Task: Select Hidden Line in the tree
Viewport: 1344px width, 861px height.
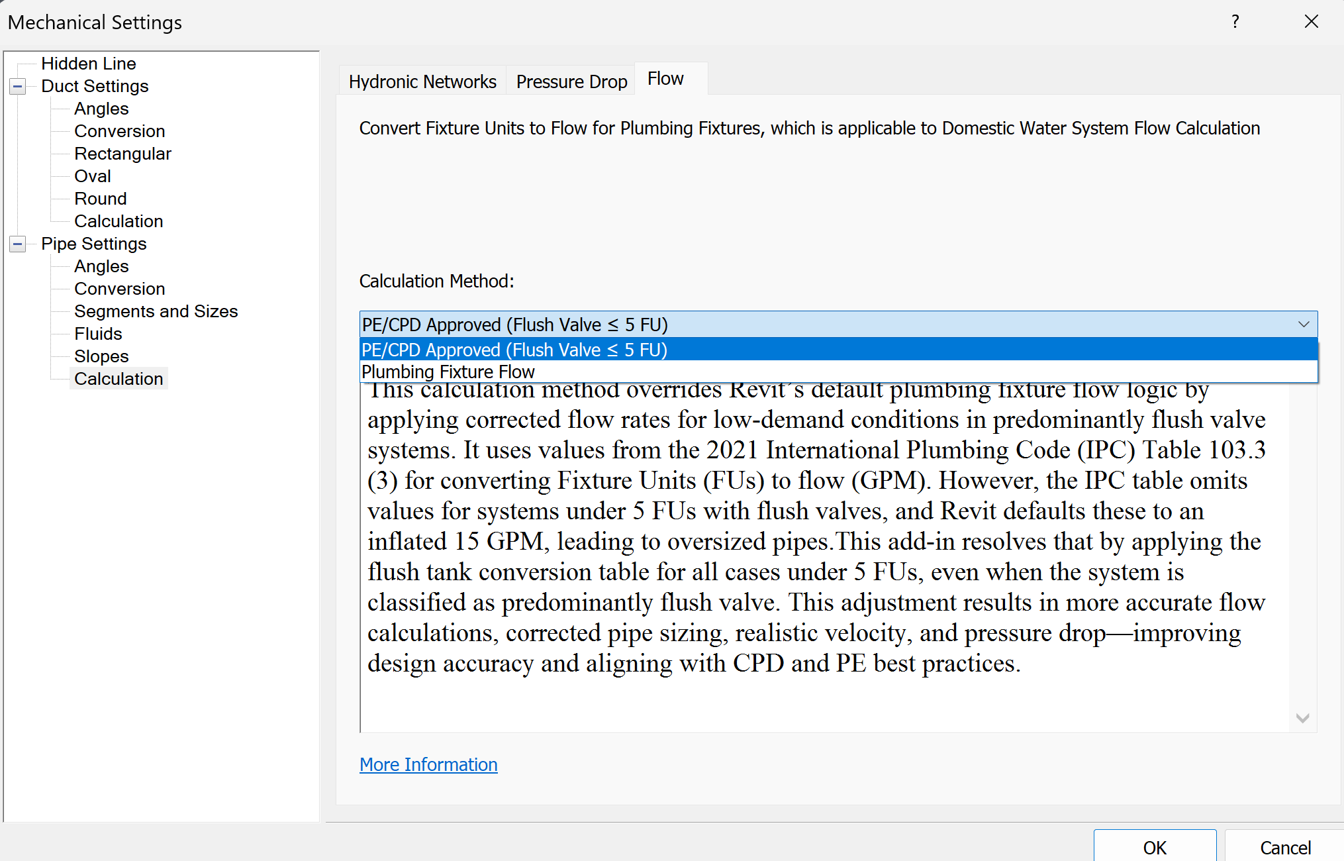Action: [x=89, y=64]
